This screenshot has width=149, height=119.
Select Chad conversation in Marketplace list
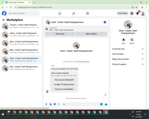[21, 60]
